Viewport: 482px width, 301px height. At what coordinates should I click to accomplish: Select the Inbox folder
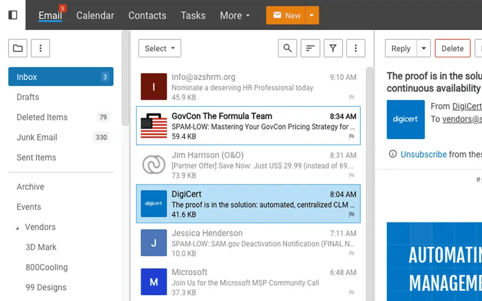click(x=61, y=77)
